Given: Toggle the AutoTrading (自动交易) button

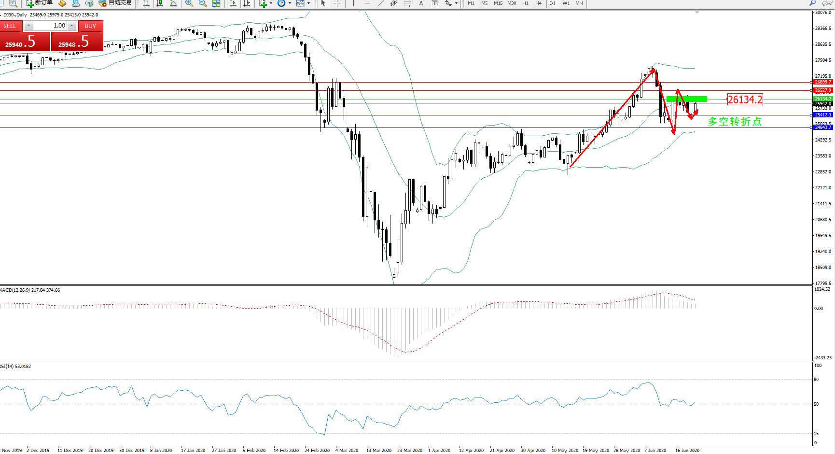Looking at the screenshot, I should pos(115,3).
